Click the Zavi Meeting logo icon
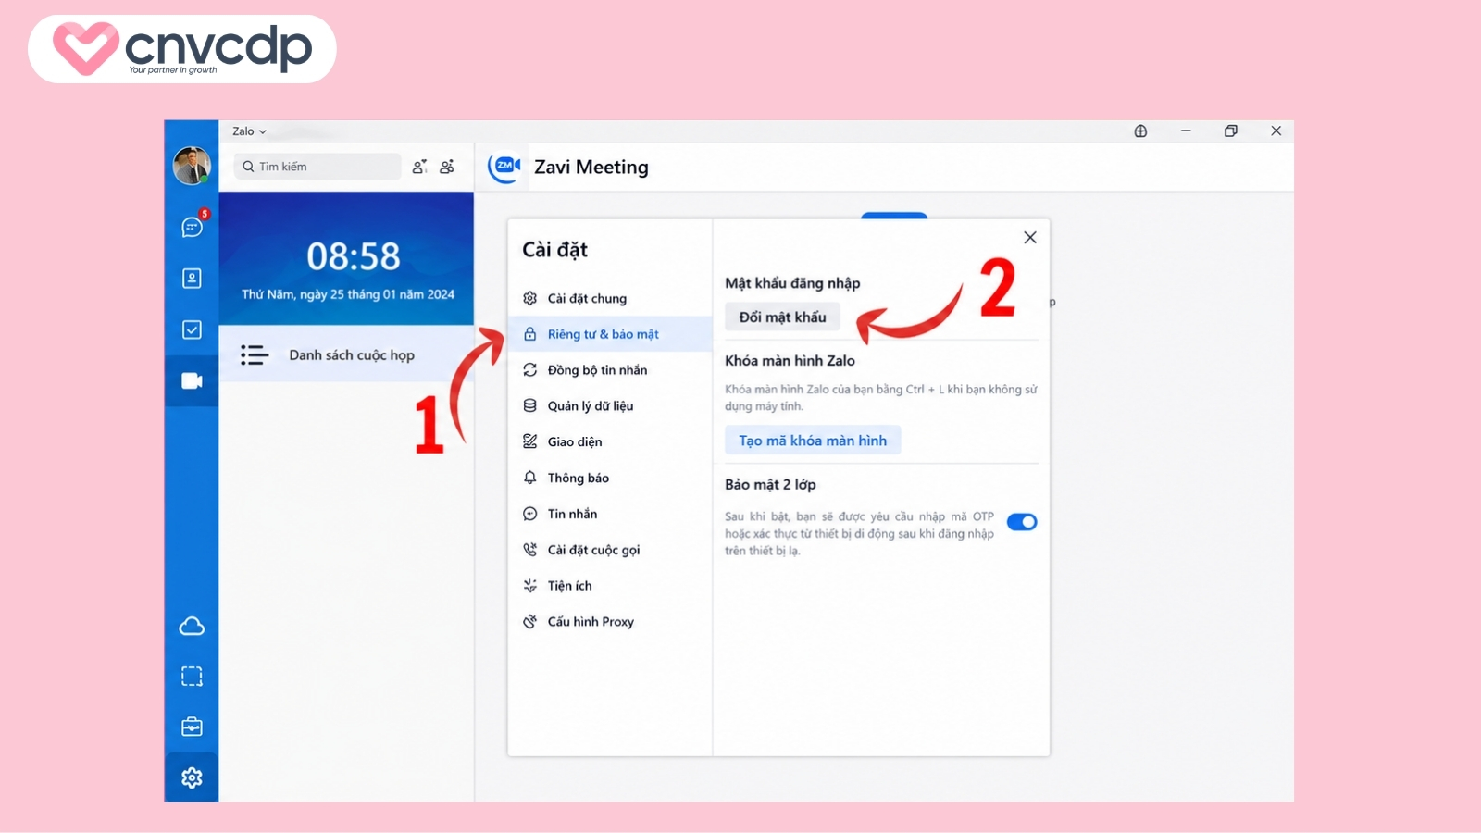Screen dimensions: 1481x833 504,167
